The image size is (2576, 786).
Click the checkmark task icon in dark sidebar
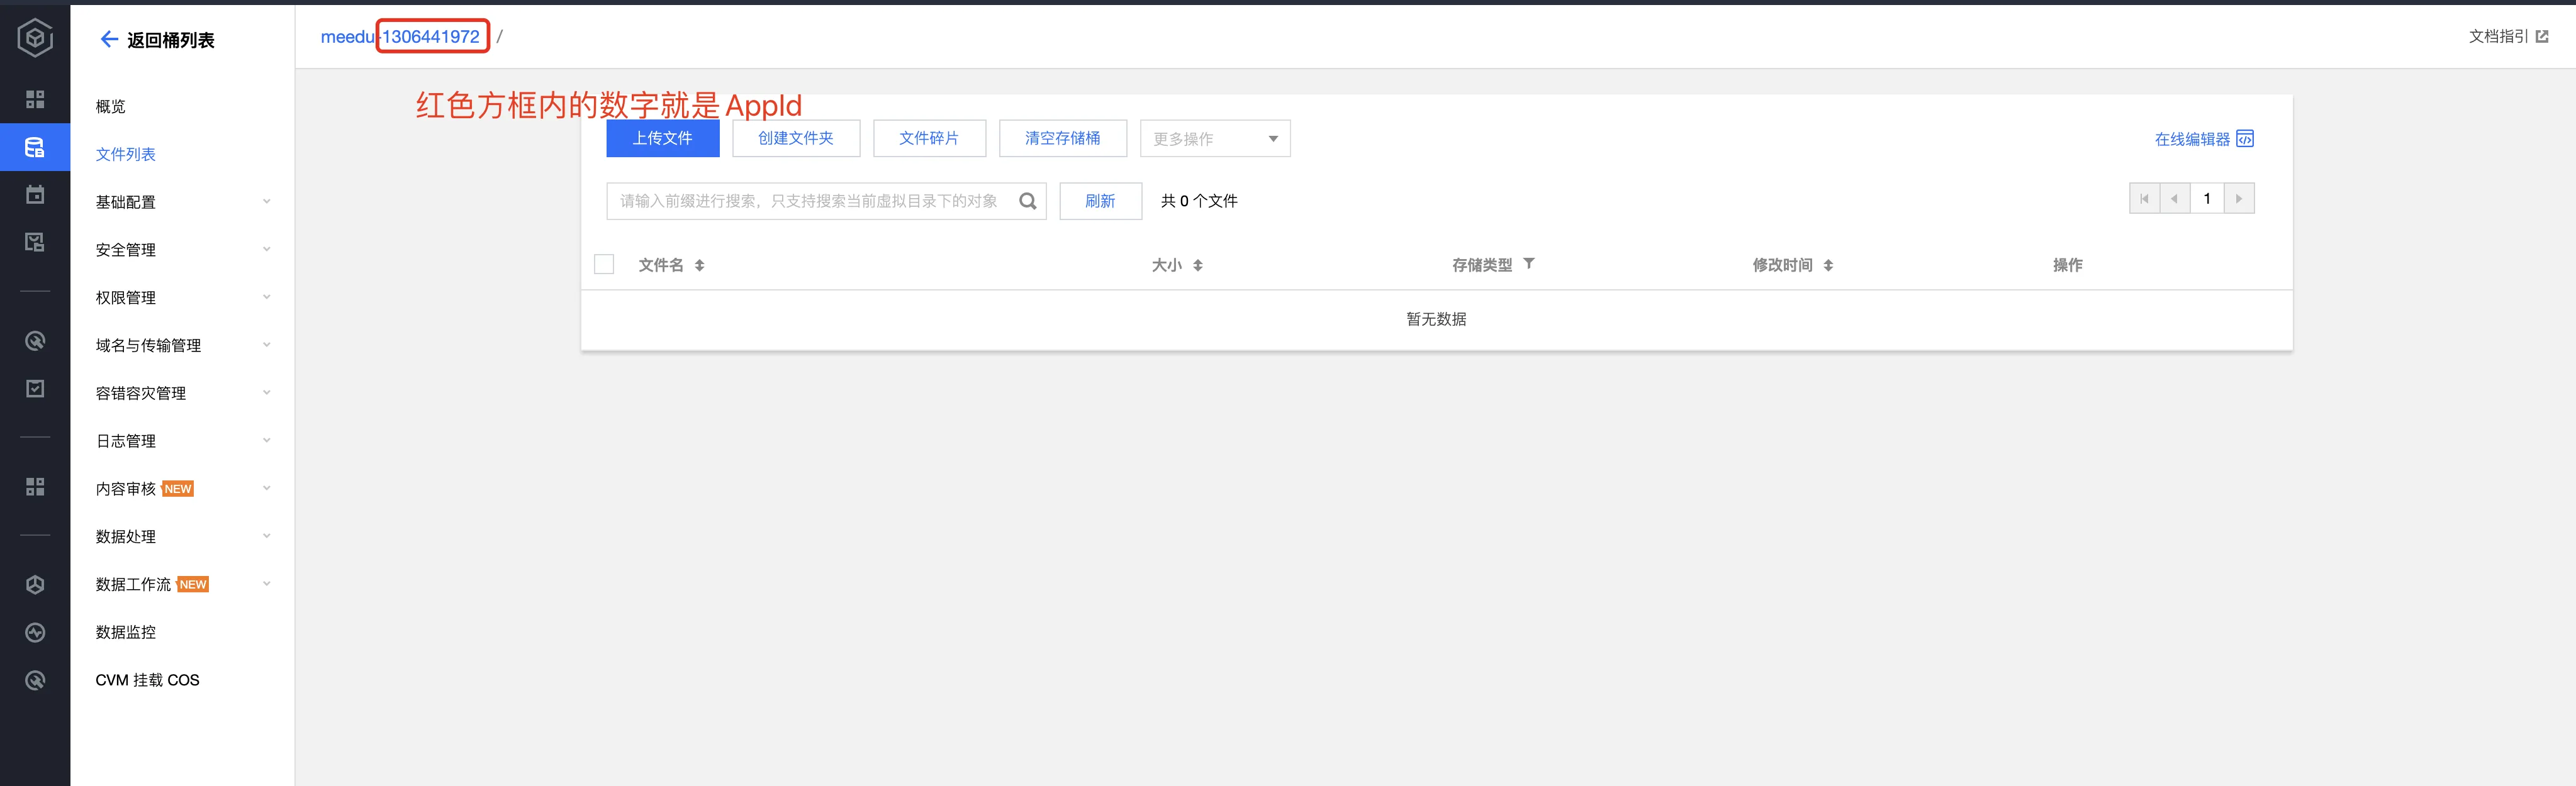35,389
